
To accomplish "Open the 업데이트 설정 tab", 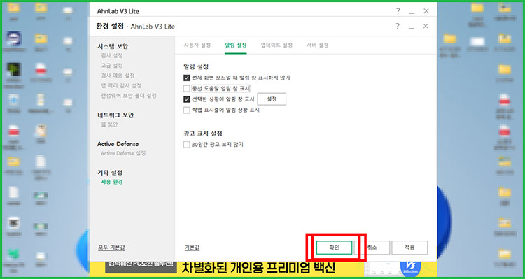I will tap(277, 45).
